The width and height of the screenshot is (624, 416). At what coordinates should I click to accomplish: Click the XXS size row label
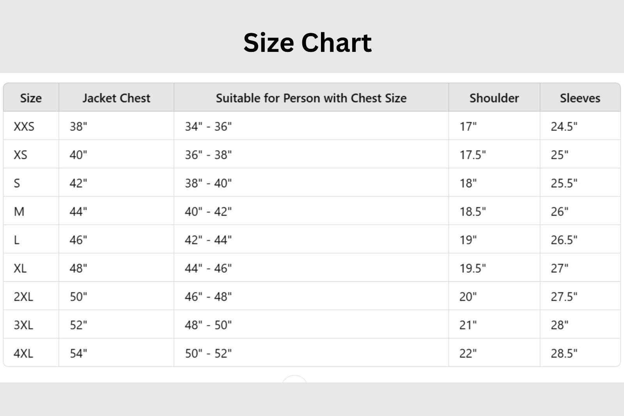point(24,126)
